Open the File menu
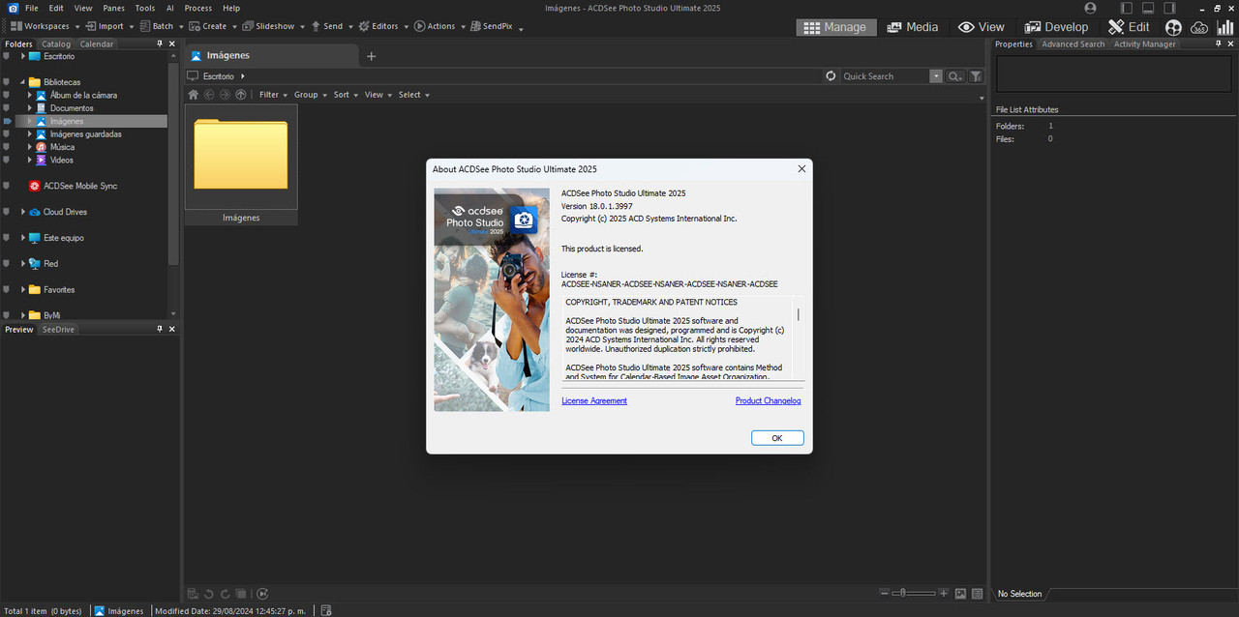This screenshot has height=617, width=1239. 32,8
